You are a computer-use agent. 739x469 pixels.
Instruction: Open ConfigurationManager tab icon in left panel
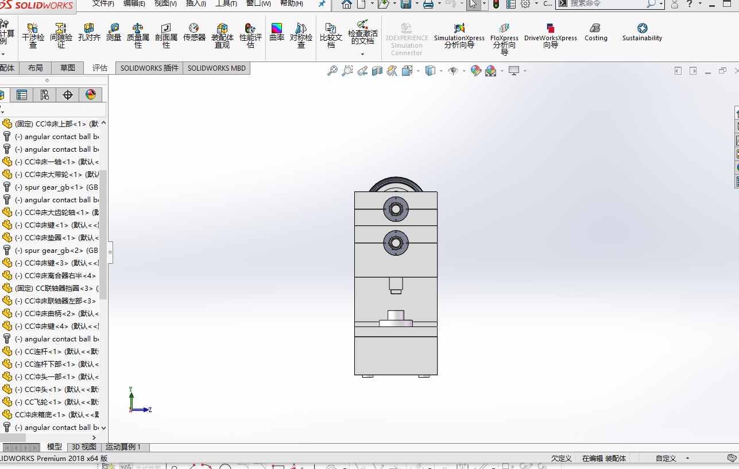click(45, 95)
